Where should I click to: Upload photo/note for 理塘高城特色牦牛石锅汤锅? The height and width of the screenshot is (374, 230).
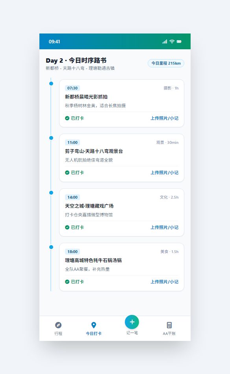coord(165,282)
